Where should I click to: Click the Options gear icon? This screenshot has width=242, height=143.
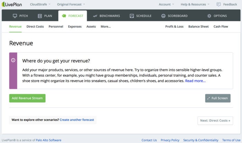click(x=209, y=16)
